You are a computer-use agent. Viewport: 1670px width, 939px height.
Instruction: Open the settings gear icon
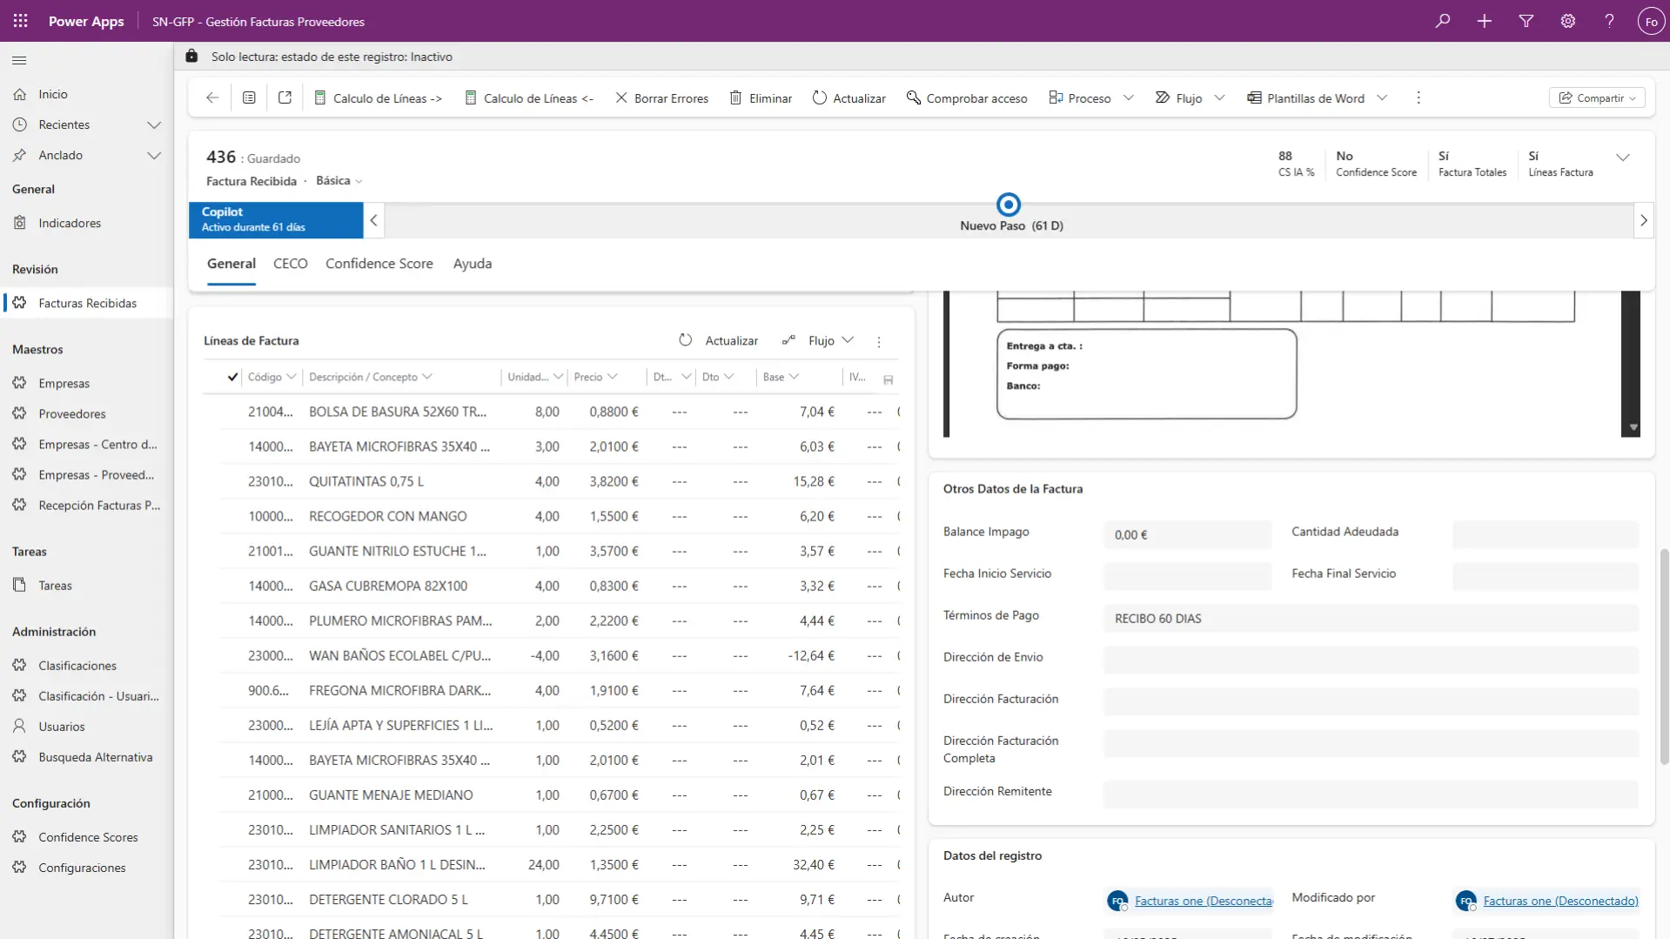tap(1567, 21)
